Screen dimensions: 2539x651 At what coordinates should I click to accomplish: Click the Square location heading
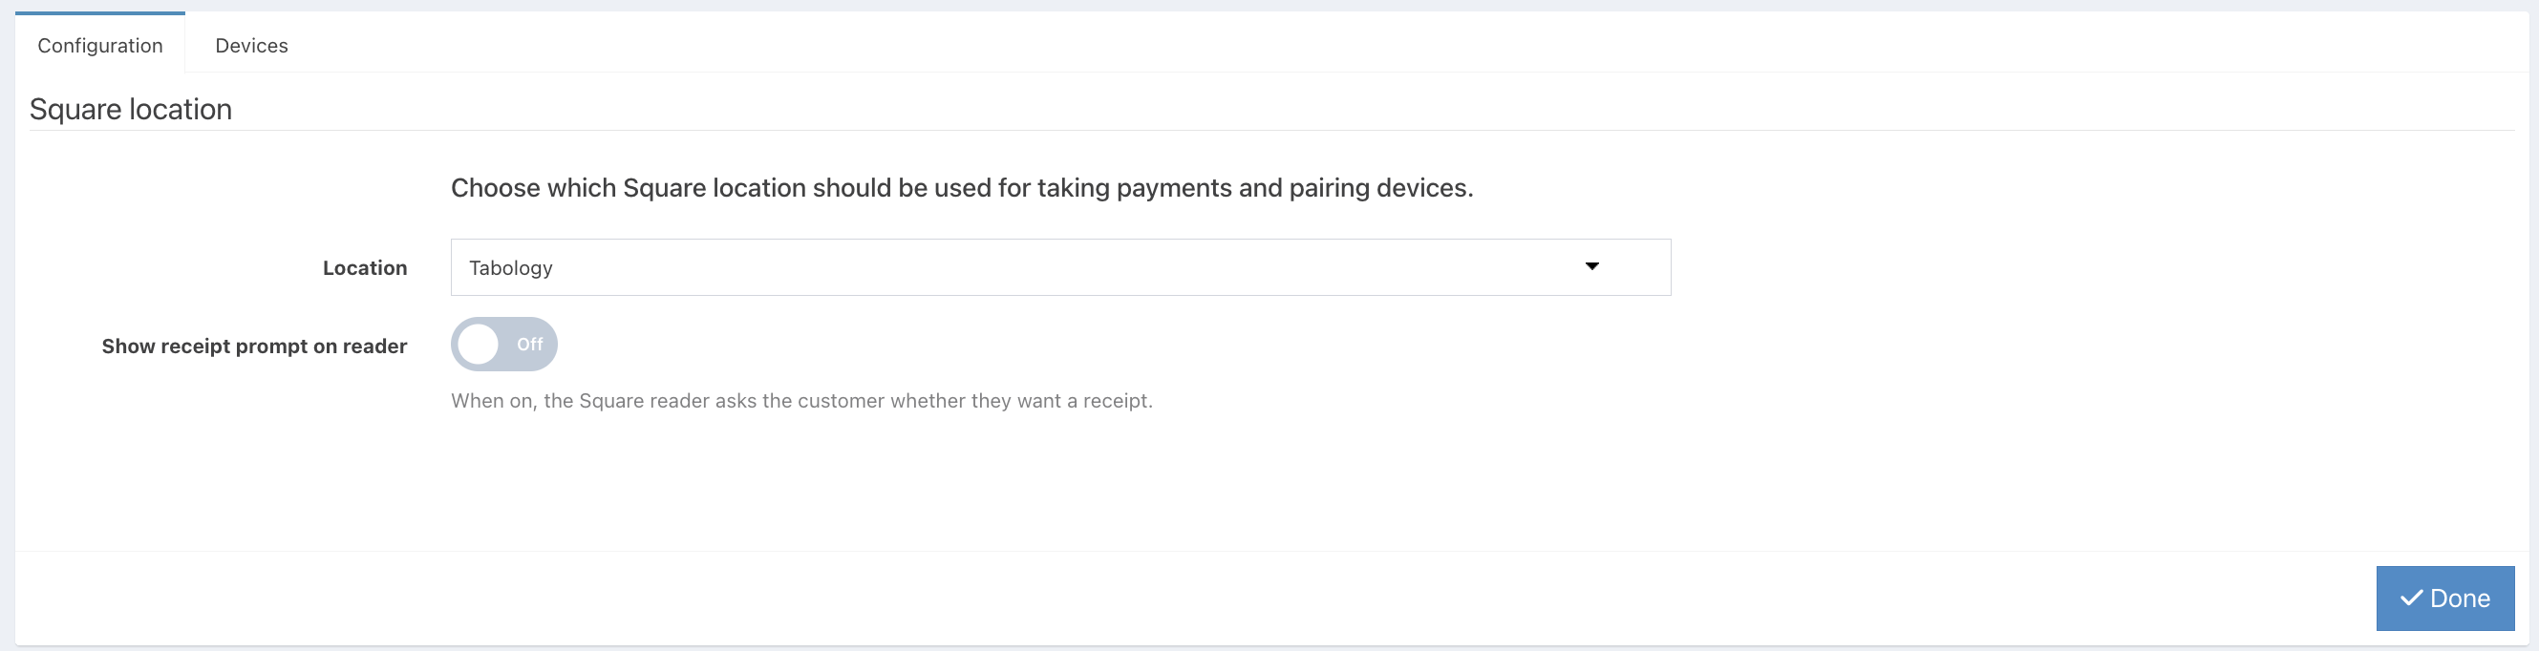[x=131, y=110]
